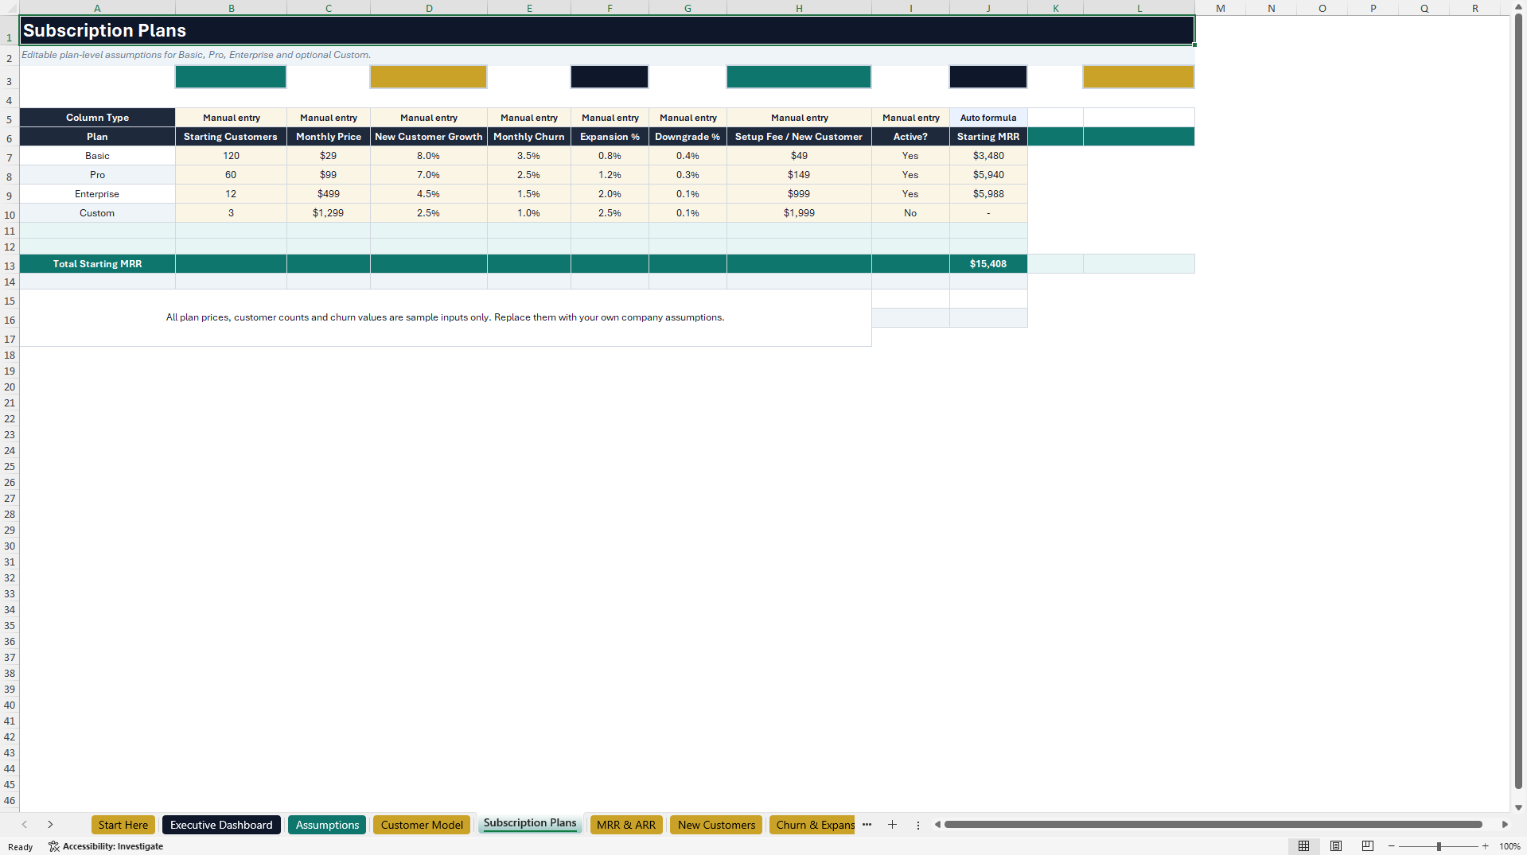Open Accessibility: Investigate checker
Image resolution: width=1527 pixels, height=855 pixels.
106,846
